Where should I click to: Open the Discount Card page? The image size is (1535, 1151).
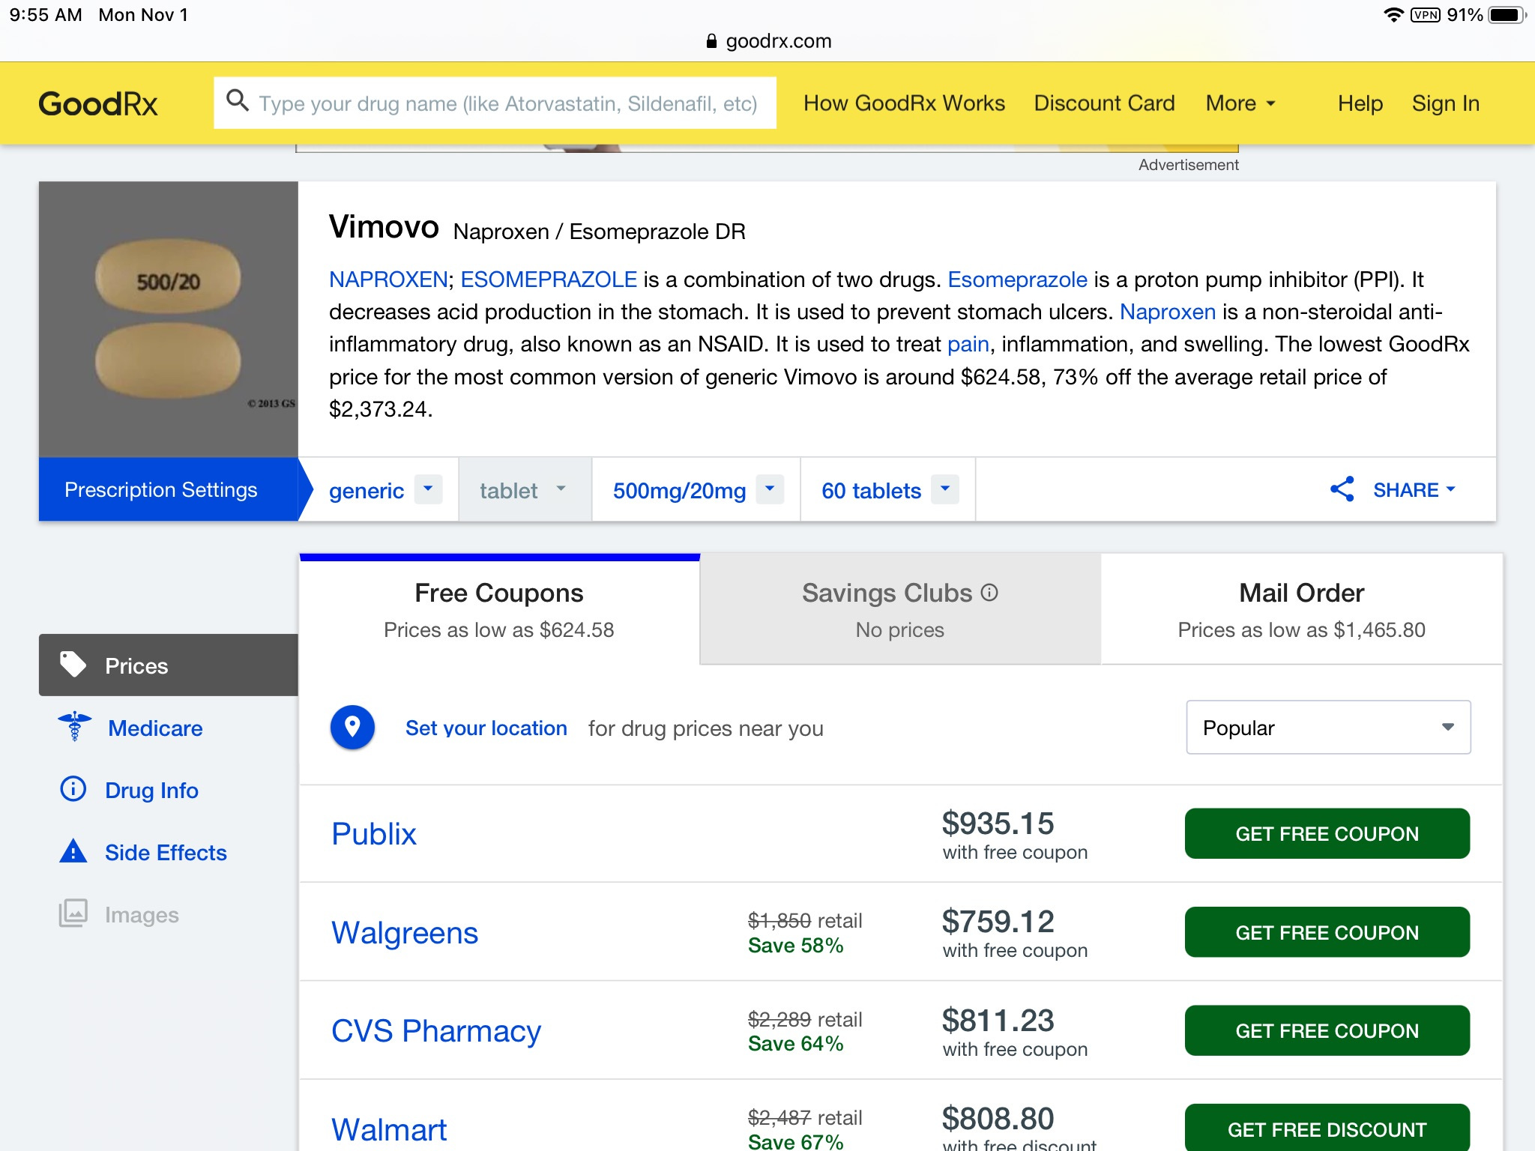point(1104,103)
